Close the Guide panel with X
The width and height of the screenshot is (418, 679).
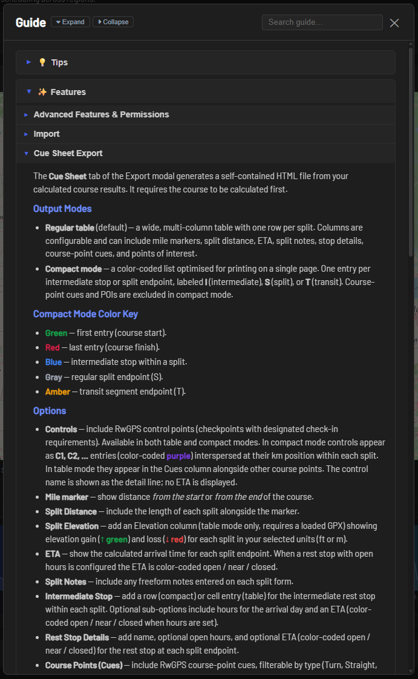(394, 23)
